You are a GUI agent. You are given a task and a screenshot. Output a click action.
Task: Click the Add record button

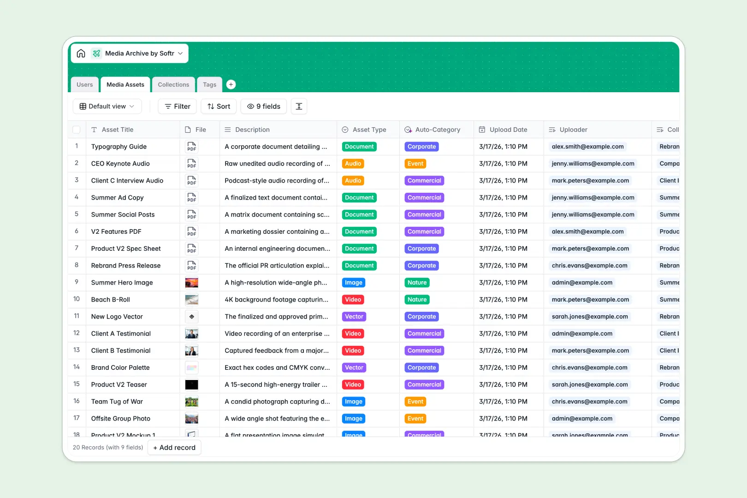click(x=174, y=447)
